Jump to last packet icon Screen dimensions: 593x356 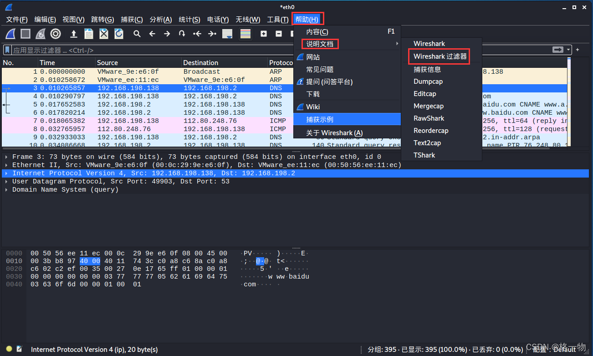(x=212, y=34)
